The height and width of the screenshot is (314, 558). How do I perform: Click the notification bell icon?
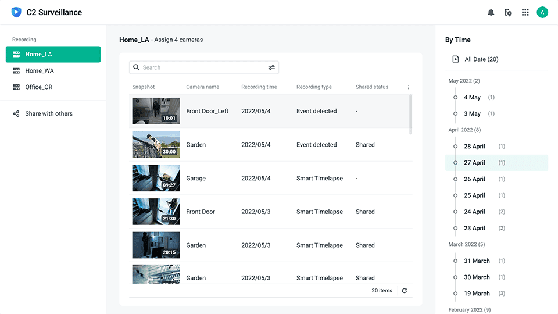tap(491, 12)
